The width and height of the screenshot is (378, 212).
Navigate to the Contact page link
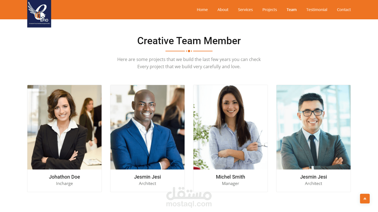(344, 10)
